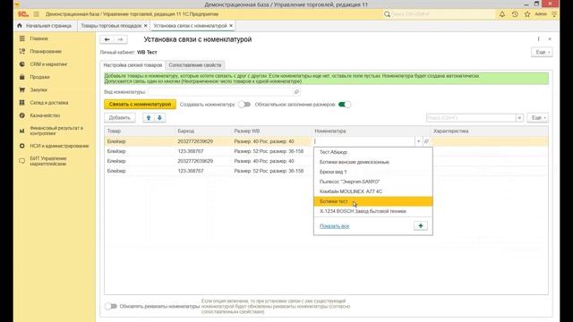This screenshot has width=573, height=322.
Task: Expand the Номенклатура cell dropdown arrow
Action: (418, 141)
